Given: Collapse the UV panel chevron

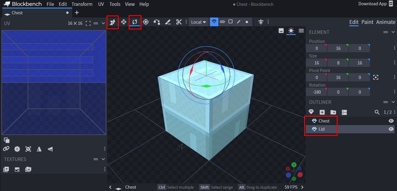Looking at the screenshot, I should coord(103,23).
